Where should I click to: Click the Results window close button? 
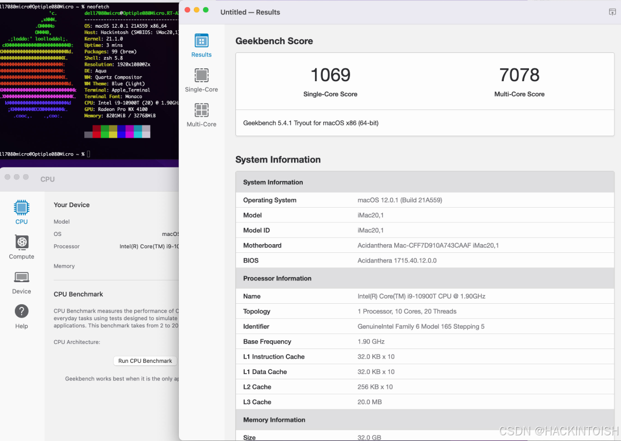187,10
